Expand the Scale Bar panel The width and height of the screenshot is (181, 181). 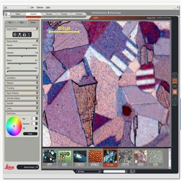click(x=37, y=103)
